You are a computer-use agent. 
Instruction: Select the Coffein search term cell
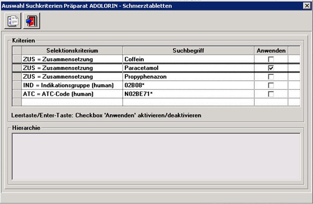pos(189,59)
